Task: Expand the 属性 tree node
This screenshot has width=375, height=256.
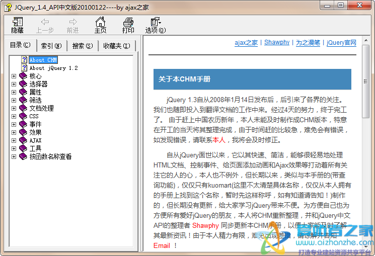Action: click(x=14, y=92)
